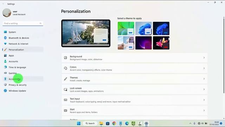Click the Text input keyboard icon
This screenshot has width=225, height=127.
coord(65,100)
